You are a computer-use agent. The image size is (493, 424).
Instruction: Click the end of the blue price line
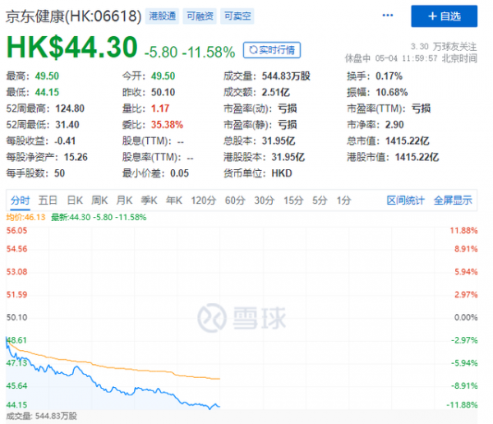click(x=219, y=407)
